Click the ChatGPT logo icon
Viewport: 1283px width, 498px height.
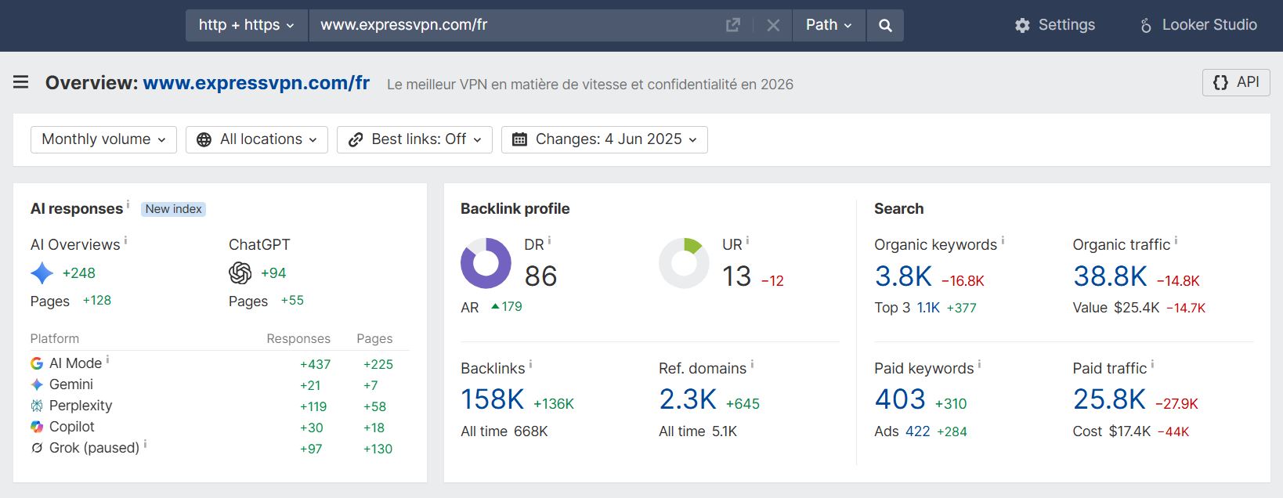point(240,273)
